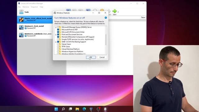The height and width of the screenshot is (112, 199).
Task: Click the Windows11_fresh_install name text
Action: tap(34, 26)
